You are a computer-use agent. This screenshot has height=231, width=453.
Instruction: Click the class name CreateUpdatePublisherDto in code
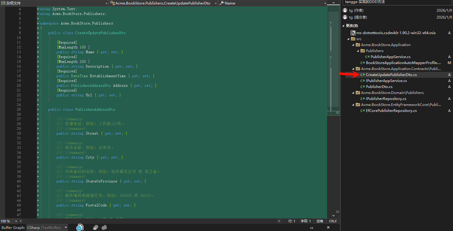100,33
